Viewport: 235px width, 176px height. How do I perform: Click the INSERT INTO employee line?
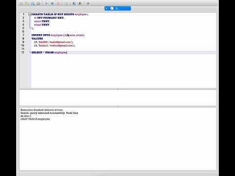pyautogui.click(x=58, y=35)
